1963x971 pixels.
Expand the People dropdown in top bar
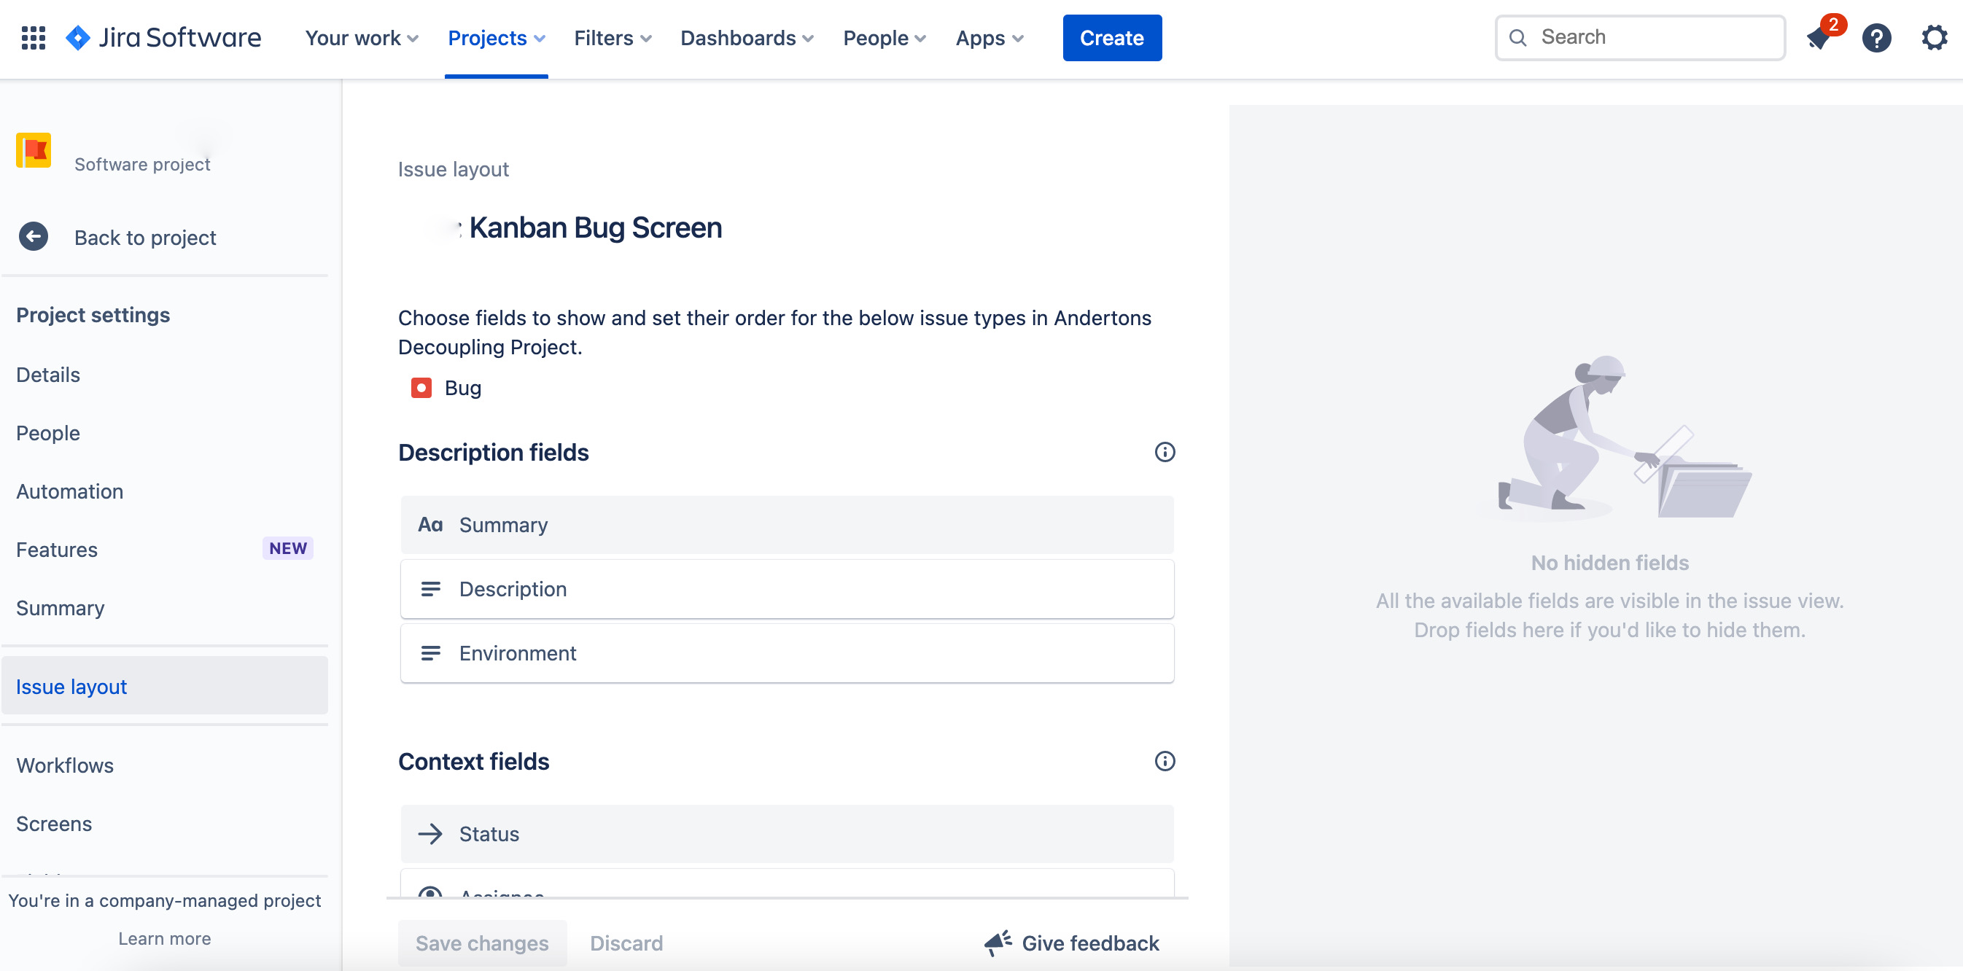pos(885,38)
